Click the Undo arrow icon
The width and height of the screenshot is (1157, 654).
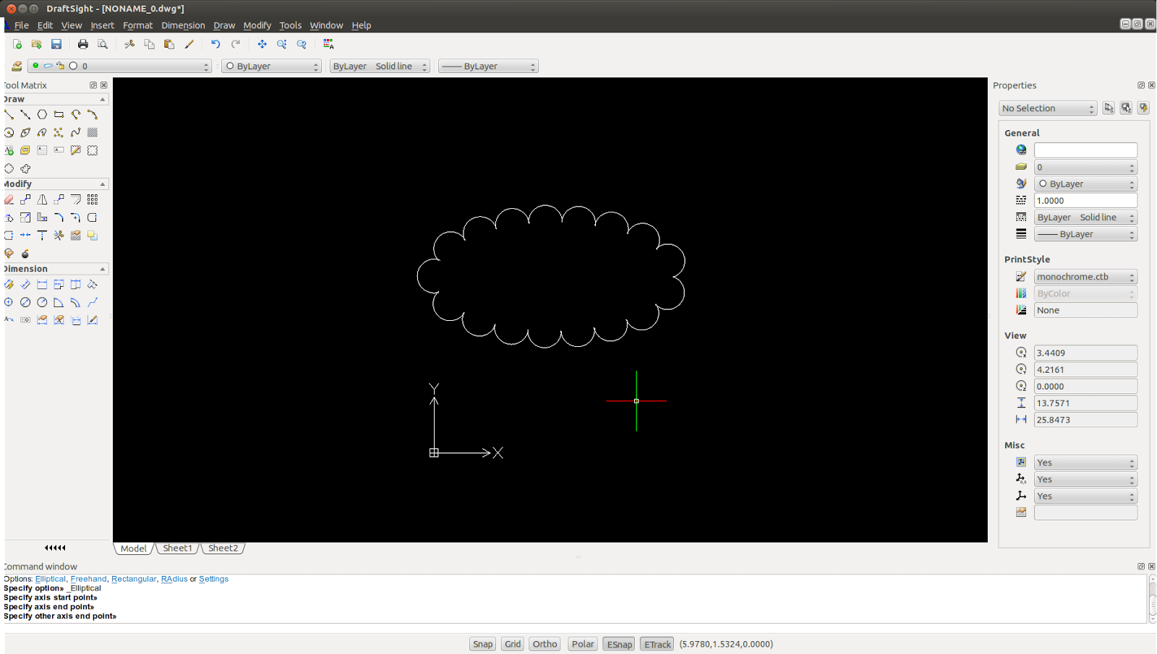point(215,44)
